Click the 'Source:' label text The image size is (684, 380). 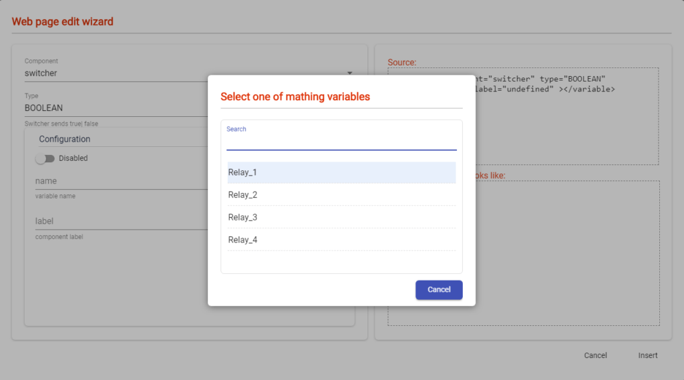(x=401, y=62)
